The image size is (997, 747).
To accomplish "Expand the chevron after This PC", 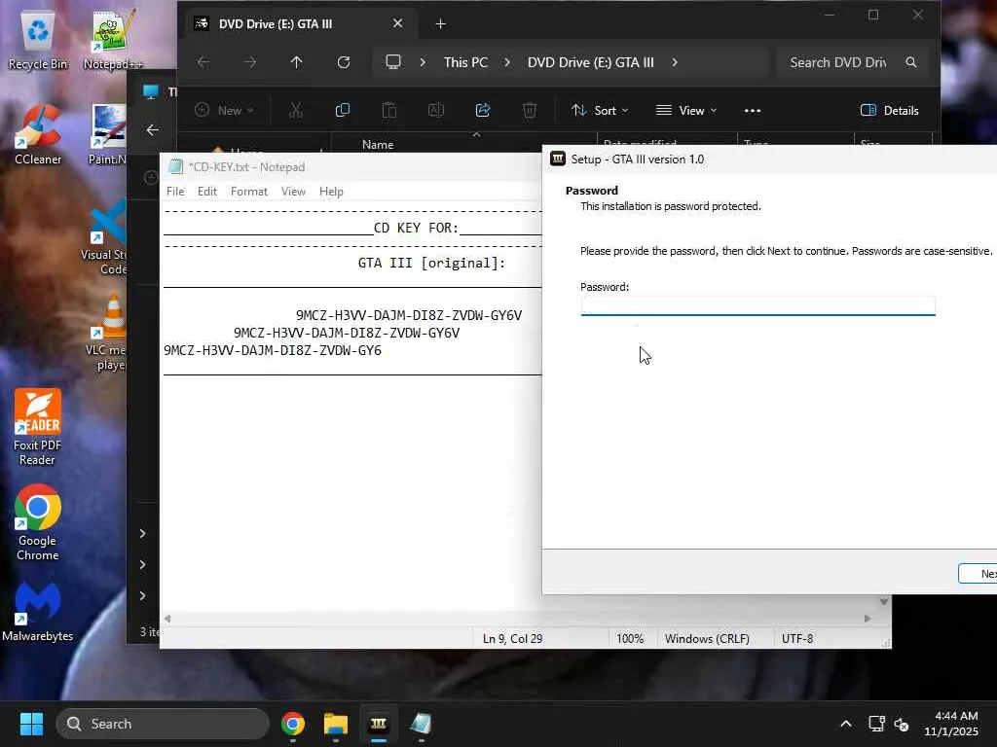I will point(506,62).
